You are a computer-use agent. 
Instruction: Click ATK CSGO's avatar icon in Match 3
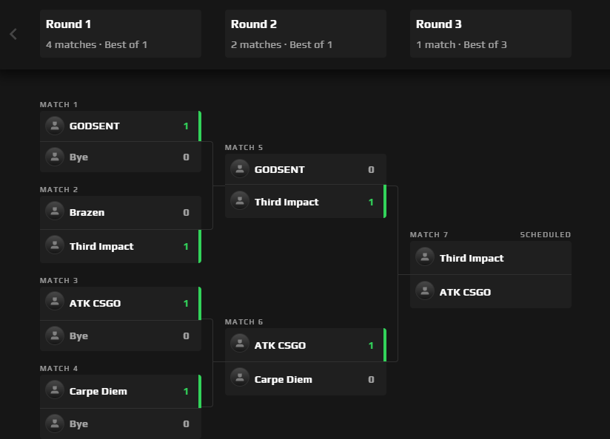pos(54,303)
